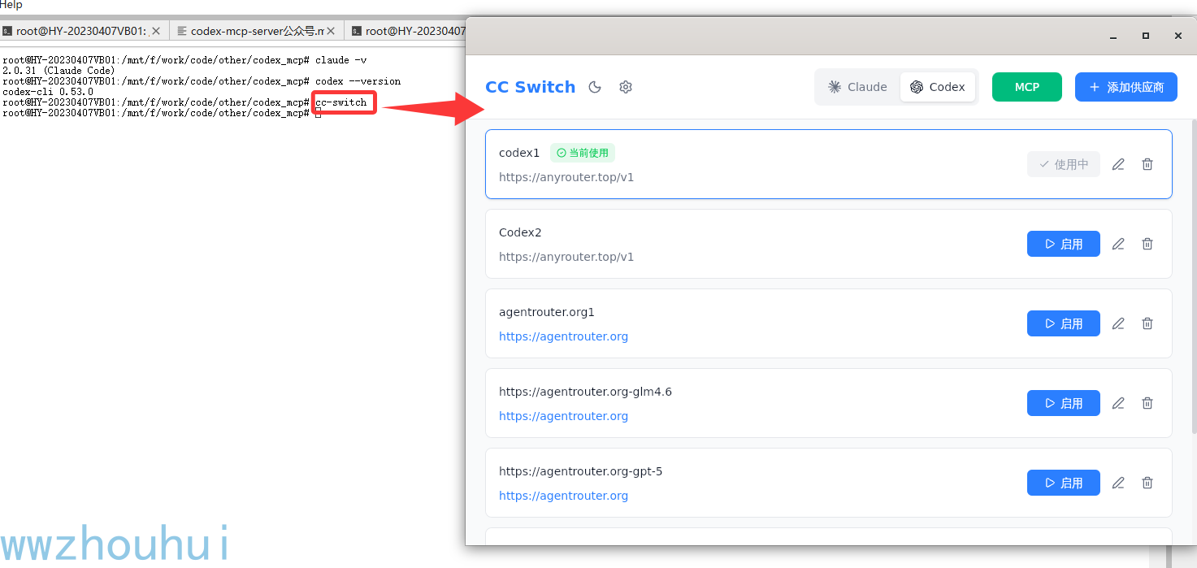Open agentrouter.org1 link https://agentrouter.org
This screenshot has height=568, width=1197.
tap(563, 336)
